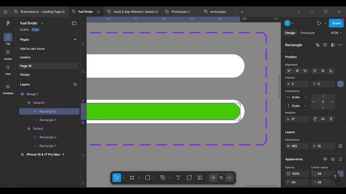This screenshot has width=346, height=194.
Task: Toggle the sidebar collapse icon
Action: pyautogui.click(x=74, y=23)
